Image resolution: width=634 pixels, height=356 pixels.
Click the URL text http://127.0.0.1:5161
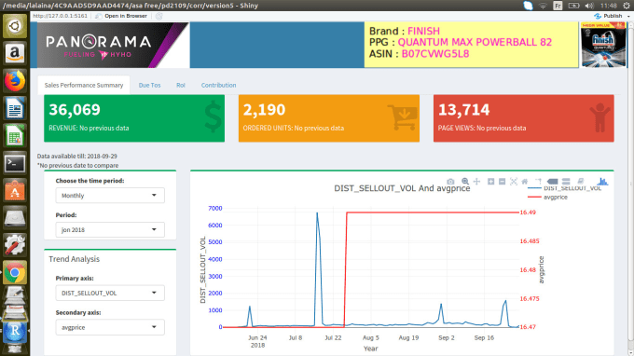coord(60,16)
